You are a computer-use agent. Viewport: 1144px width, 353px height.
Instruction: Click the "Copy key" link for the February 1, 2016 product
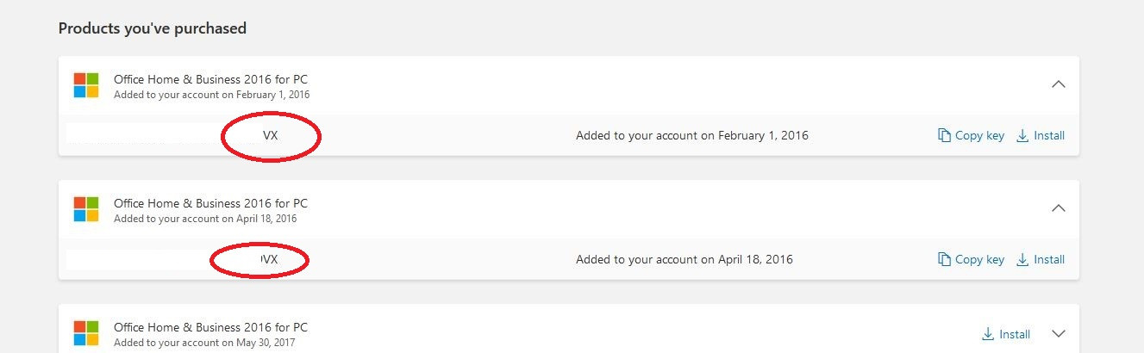coord(979,136)
